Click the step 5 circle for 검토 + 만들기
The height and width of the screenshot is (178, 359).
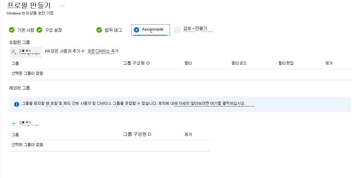(x=178, y=30)
